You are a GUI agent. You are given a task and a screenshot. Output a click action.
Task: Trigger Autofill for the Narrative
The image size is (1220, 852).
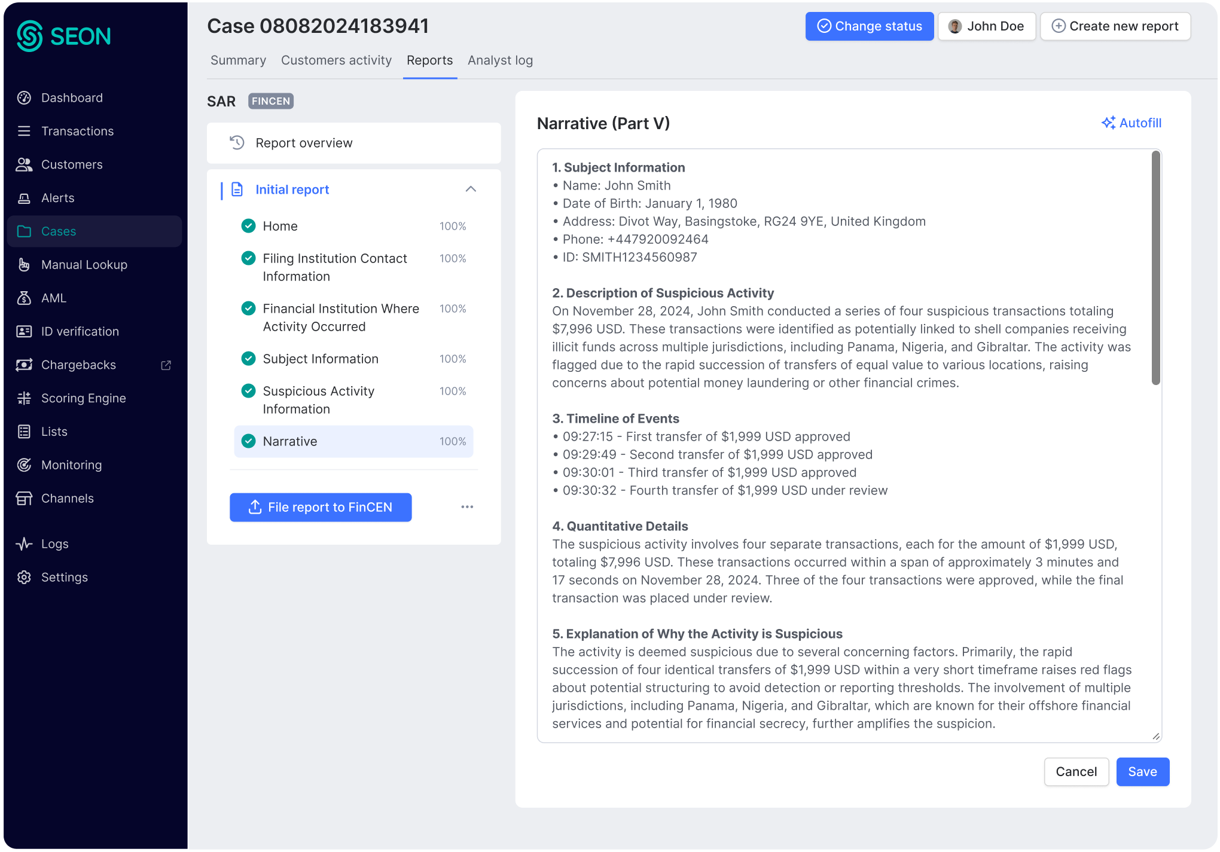1131,123
